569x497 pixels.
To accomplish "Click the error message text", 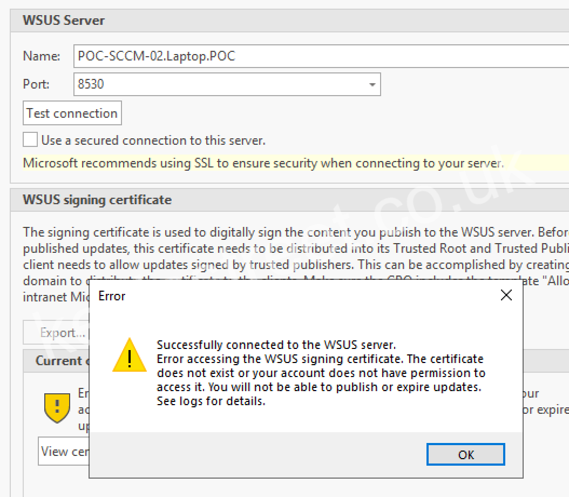I will click(321, 373).
